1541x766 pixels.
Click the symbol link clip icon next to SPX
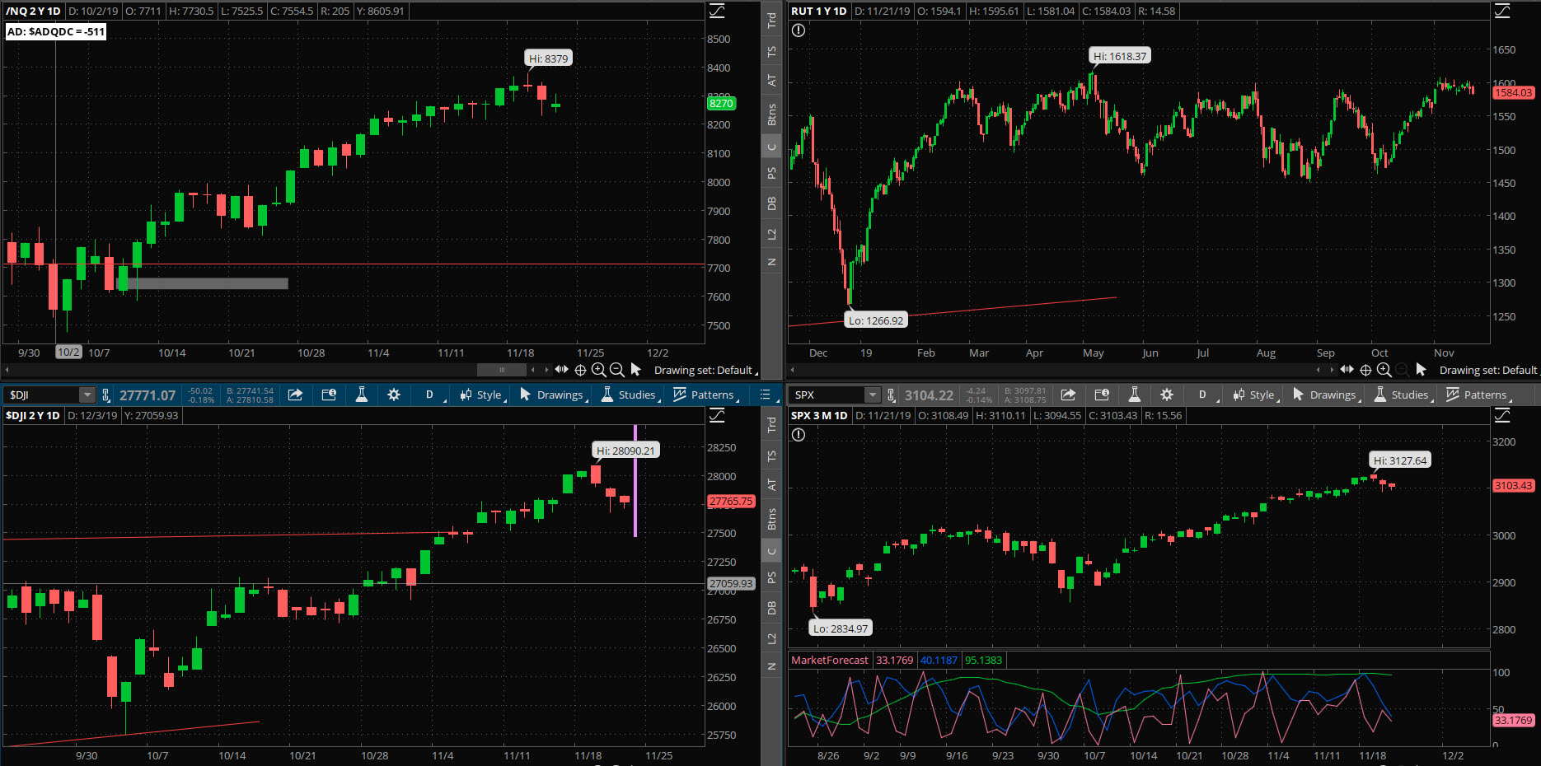891,395
